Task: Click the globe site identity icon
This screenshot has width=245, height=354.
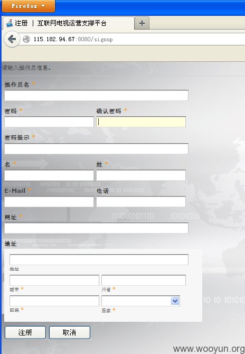Action: (x=26, y=39)
